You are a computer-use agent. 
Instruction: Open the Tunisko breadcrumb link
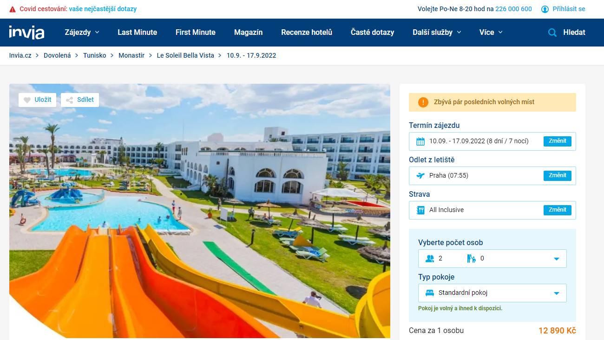pos(95,55)
